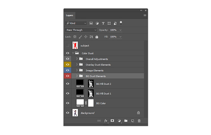Toggle the layer filtering switch

121,23
